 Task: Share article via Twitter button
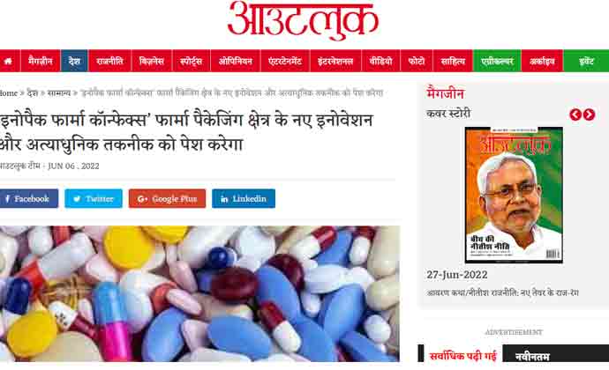94,198
